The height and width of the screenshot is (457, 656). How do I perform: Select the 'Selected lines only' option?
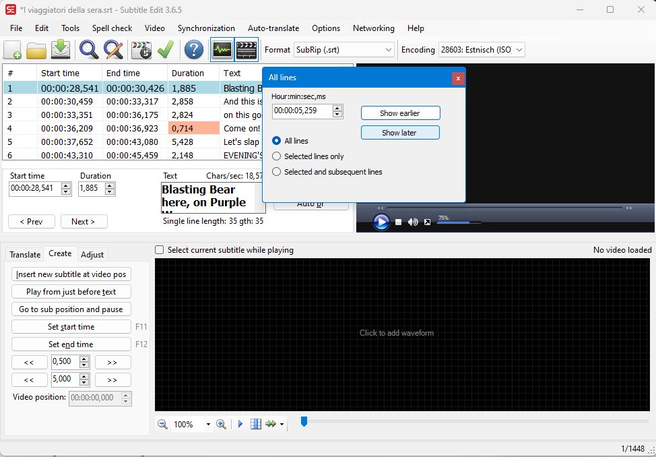(277, 156)
